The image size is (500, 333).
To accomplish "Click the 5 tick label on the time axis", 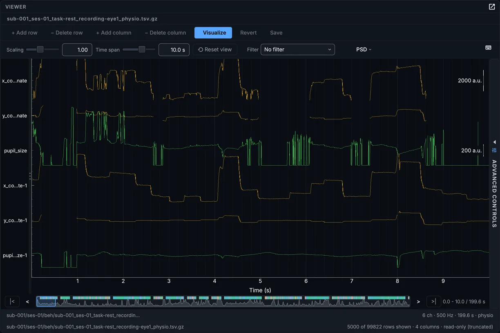I will (x=260, y=281).
